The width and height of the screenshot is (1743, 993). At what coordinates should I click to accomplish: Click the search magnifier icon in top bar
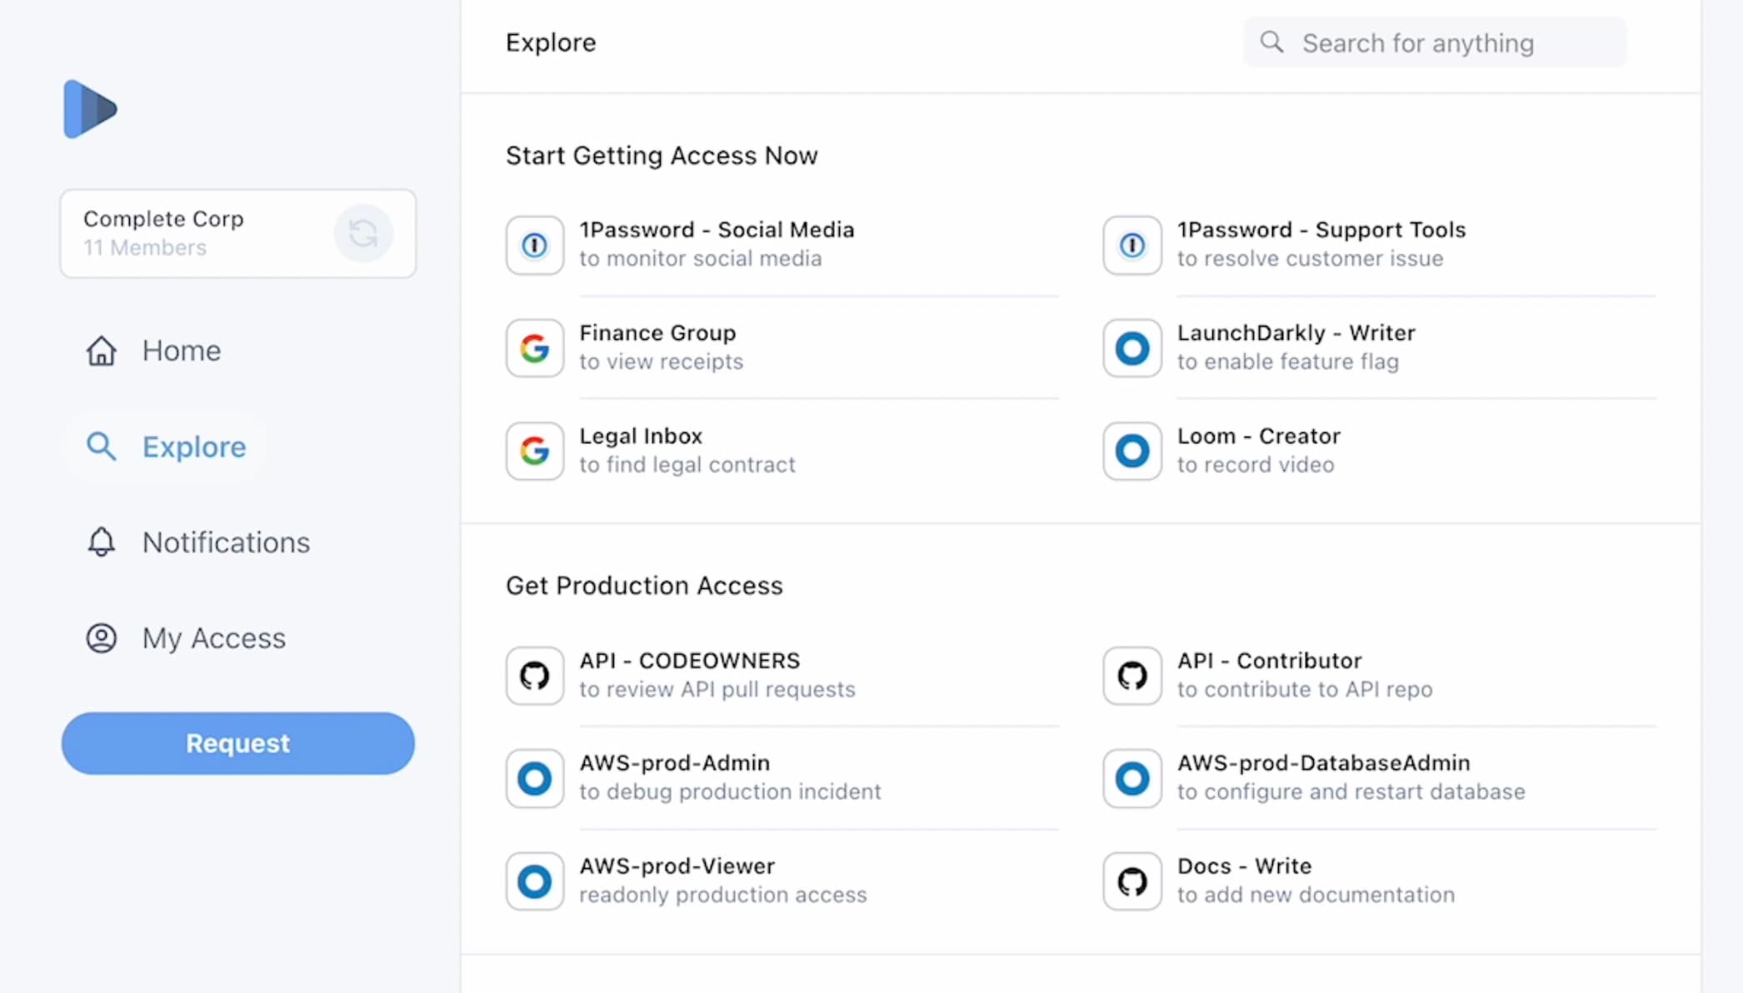coord(1271,42)
